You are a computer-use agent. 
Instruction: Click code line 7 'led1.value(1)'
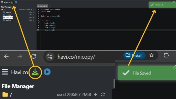point(50,23)
